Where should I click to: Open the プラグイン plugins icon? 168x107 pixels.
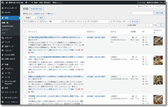[3, 69]
